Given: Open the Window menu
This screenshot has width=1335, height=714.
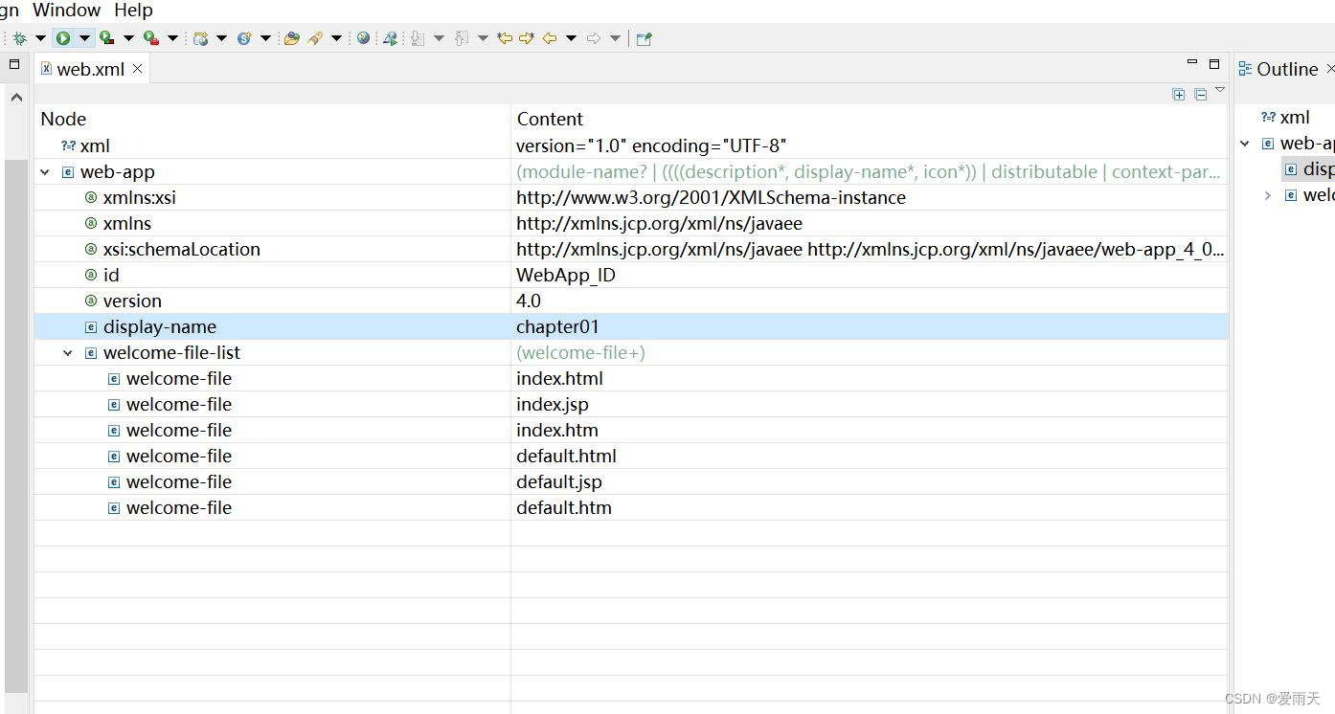Looking at the screenshot, I should [65, 11].
